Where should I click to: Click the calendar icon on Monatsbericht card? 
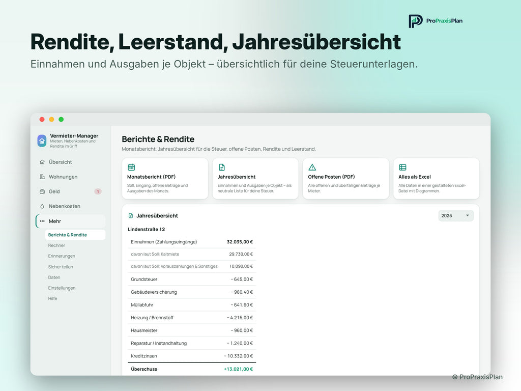click(x=131, y=167)
